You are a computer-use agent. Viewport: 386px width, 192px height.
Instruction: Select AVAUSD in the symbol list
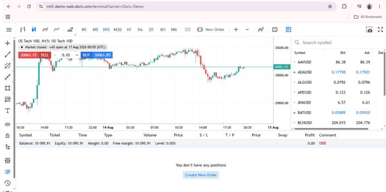coord(305,102)
